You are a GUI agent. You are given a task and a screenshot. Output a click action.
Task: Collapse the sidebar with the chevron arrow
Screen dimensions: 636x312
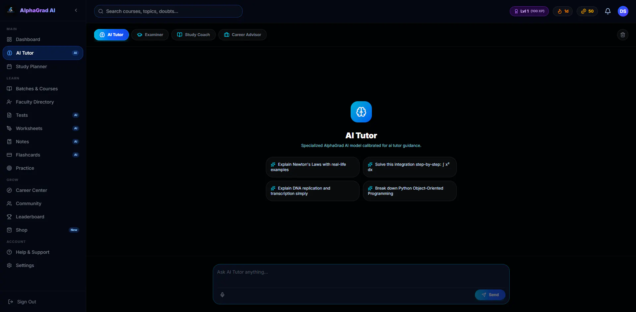76,10
